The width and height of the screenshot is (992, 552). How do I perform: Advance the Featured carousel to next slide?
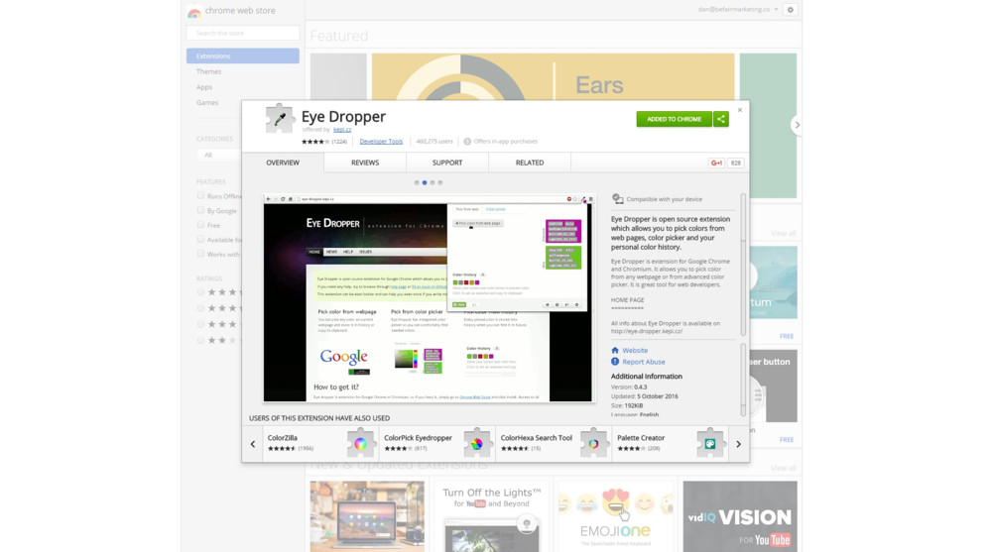798,125
